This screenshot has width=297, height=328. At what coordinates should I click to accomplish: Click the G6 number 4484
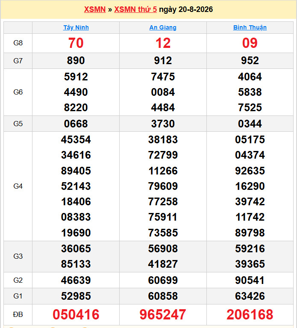pyautogui.click(x=163, y=107)
